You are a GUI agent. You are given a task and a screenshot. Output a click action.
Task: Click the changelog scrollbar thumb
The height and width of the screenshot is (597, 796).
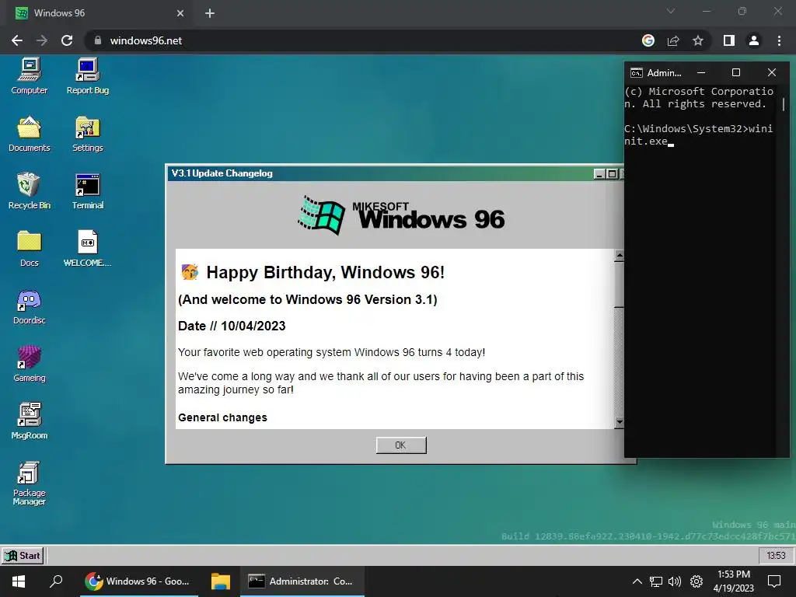click(x=619, y=285)
